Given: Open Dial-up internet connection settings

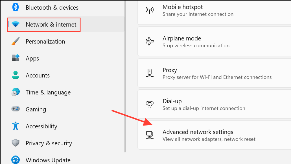Looking at the screenshot, I should pyautogui.click(x=215, y=105).
